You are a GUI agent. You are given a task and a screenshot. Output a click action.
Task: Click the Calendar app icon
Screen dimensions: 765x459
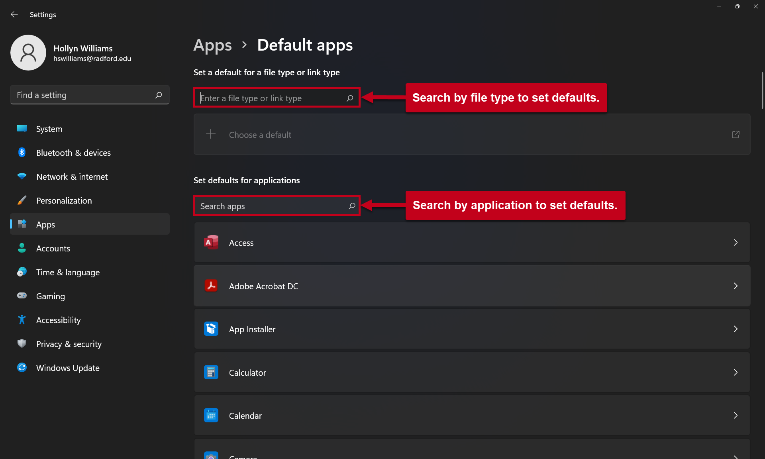click(x=211, y=415)
